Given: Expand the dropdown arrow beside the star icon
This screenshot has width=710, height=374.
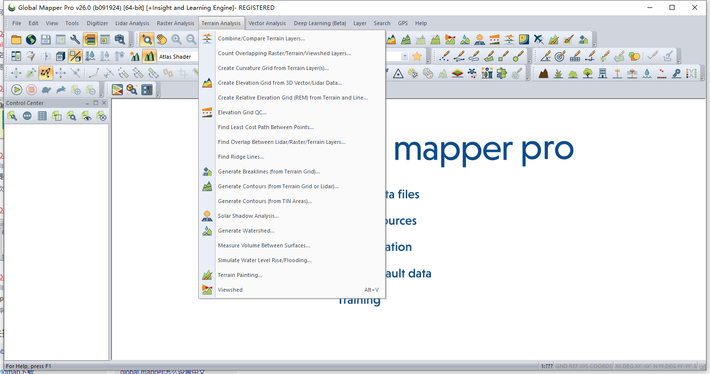Looking at the screenshot, I should [405, 56].
